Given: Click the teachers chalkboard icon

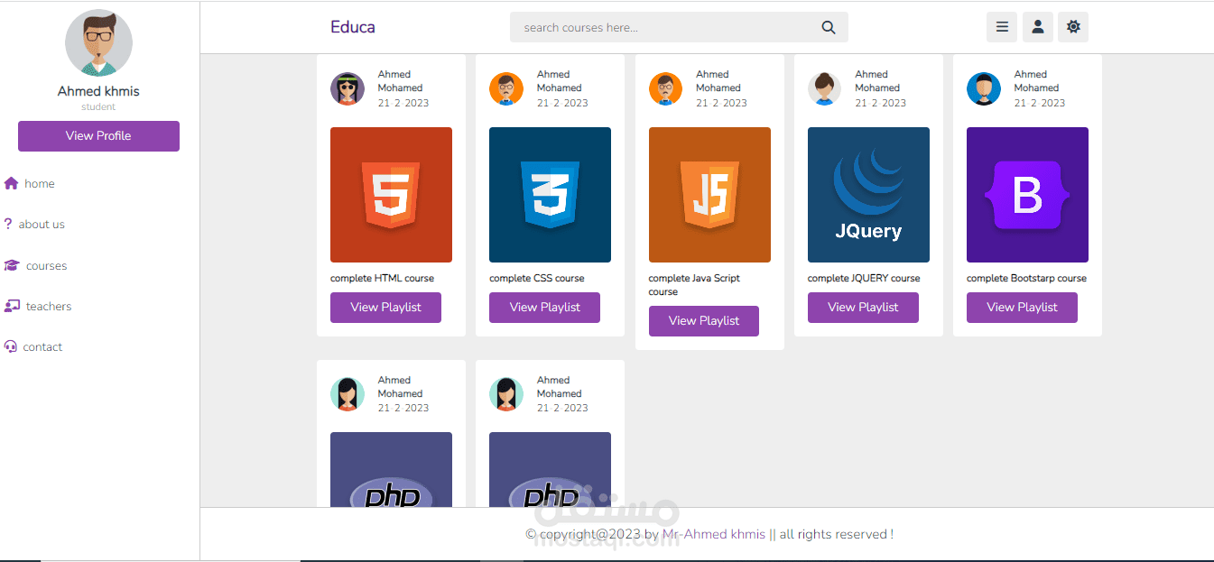Looking at the screenshot, I should (x=12, y=306).
